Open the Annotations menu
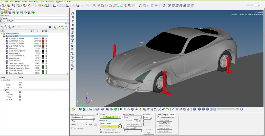 33,2
